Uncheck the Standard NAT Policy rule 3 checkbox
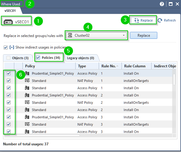The width and height of the screenshot is (181, 152). pos(9,124)
